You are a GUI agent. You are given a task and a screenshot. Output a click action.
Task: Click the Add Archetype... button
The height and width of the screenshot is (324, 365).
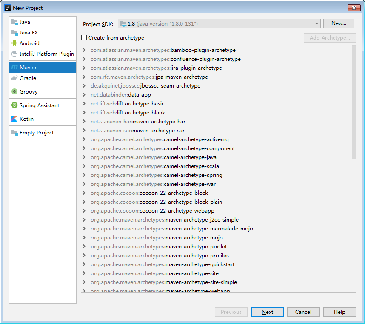pos(330,38)
